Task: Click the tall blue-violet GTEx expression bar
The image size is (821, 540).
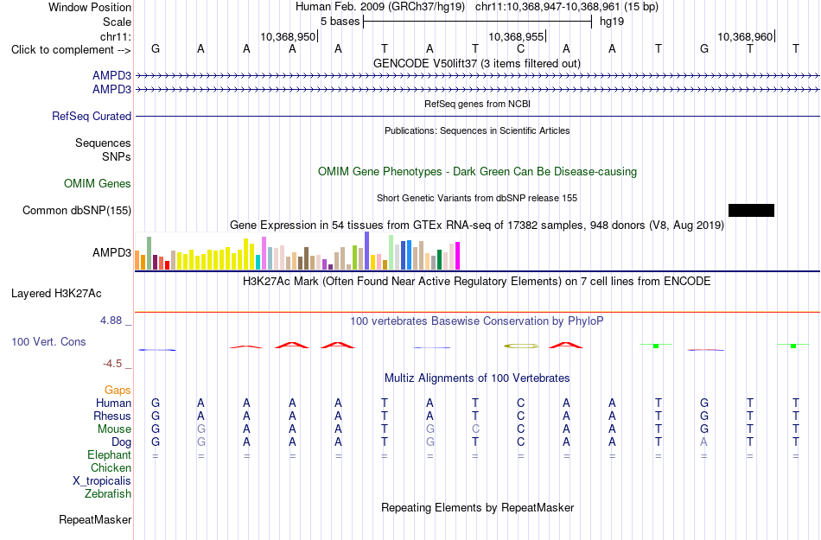Action: [x=366, y=251]
